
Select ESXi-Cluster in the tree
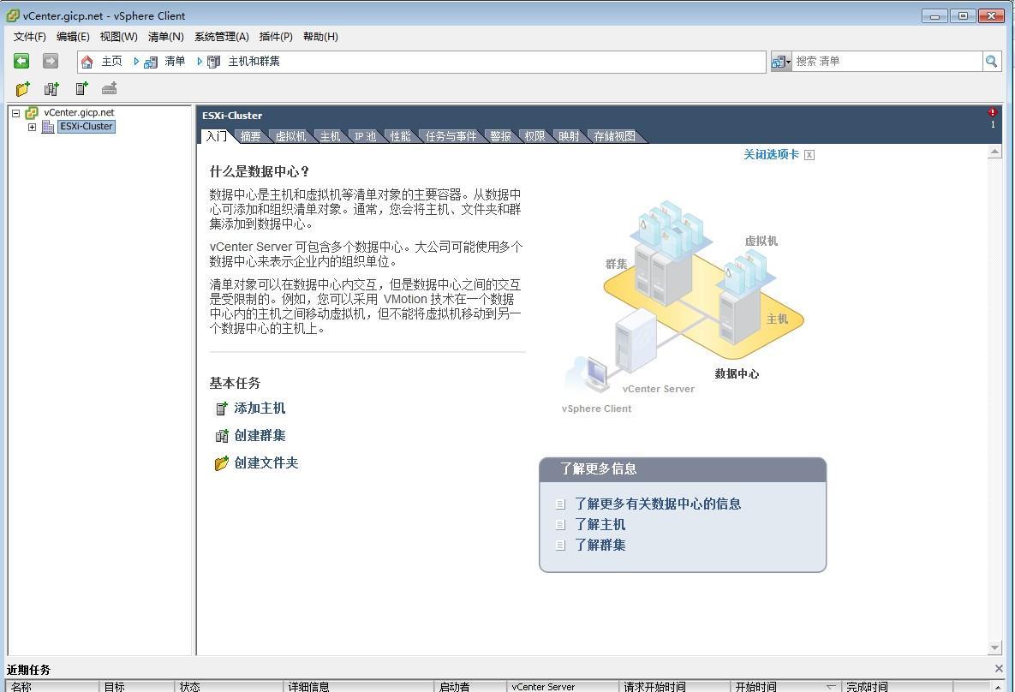pyautogui.click(x=87, y=127)
